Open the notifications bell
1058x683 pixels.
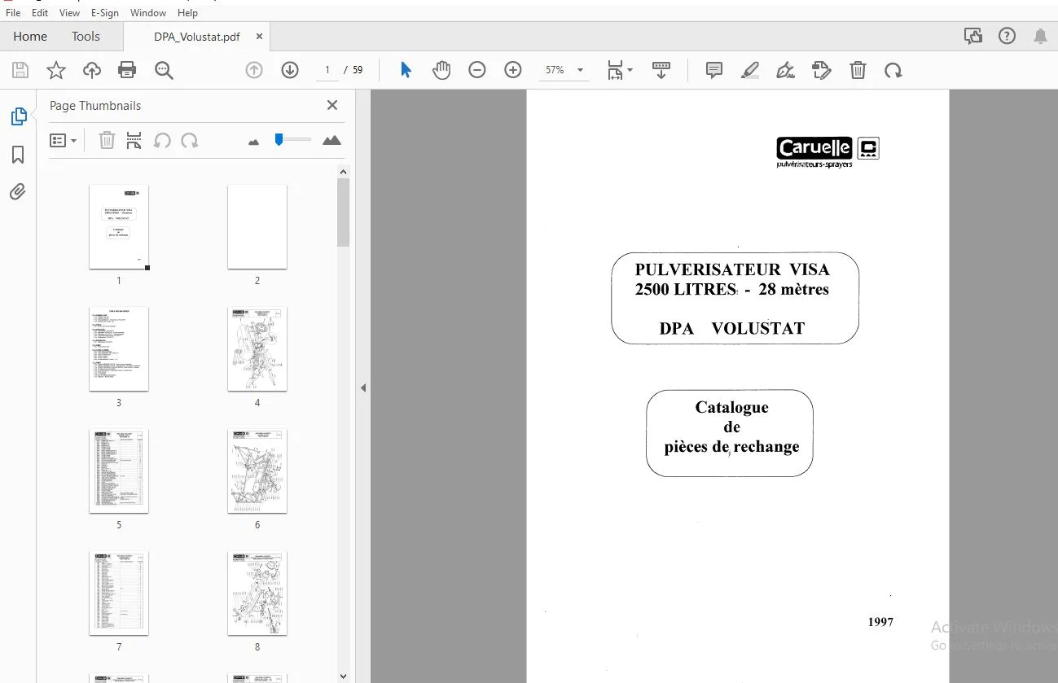1040,36
